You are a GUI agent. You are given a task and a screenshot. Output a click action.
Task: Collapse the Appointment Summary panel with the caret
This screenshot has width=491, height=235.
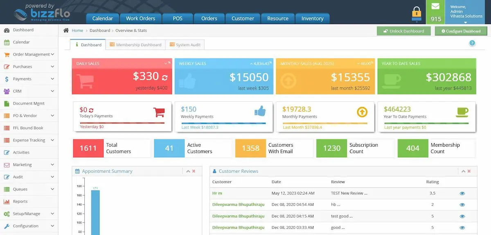[188, 171]
